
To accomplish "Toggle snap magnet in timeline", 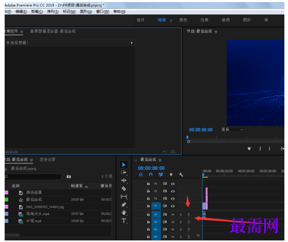I will coord(151,174).
